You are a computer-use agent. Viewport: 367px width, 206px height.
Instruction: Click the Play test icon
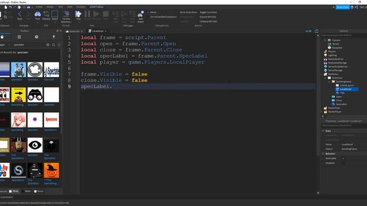(78, 14)
